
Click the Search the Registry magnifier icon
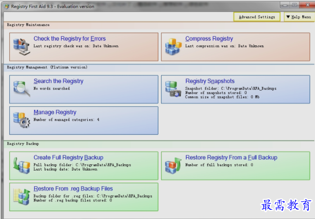22,89
